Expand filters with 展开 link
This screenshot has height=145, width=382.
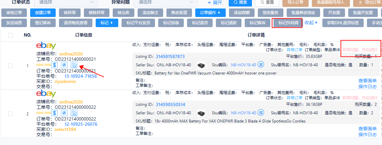click(215, 2)
